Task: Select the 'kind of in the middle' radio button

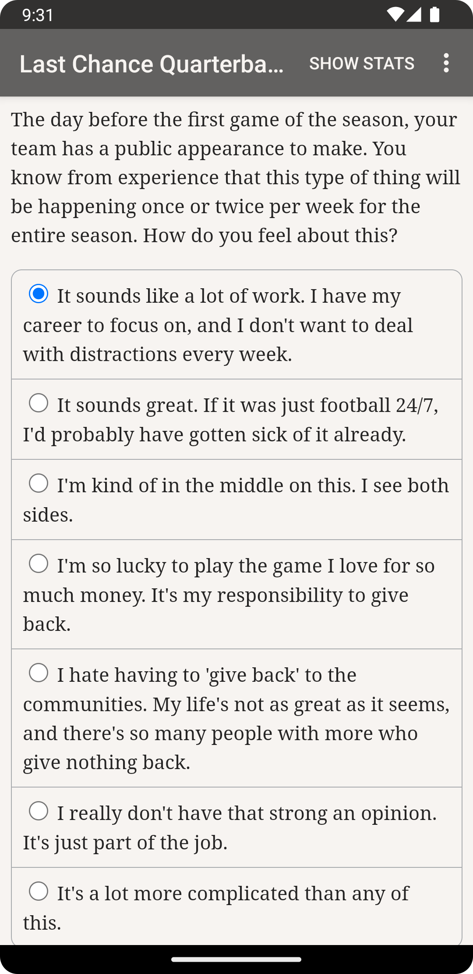Action: (39, 483)
